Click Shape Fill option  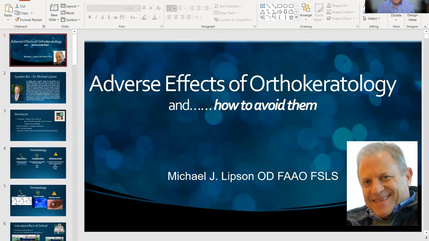(338, 6)
